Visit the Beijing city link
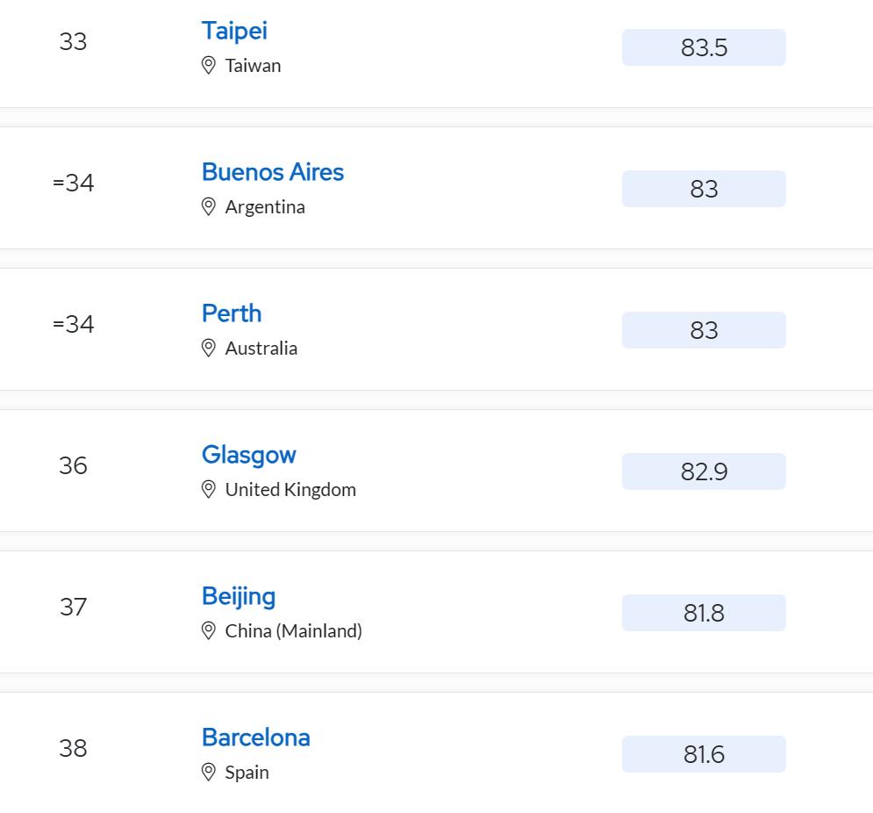Image resolution: width=873 pixels, height=813 pixels. [x=239, y=596]
